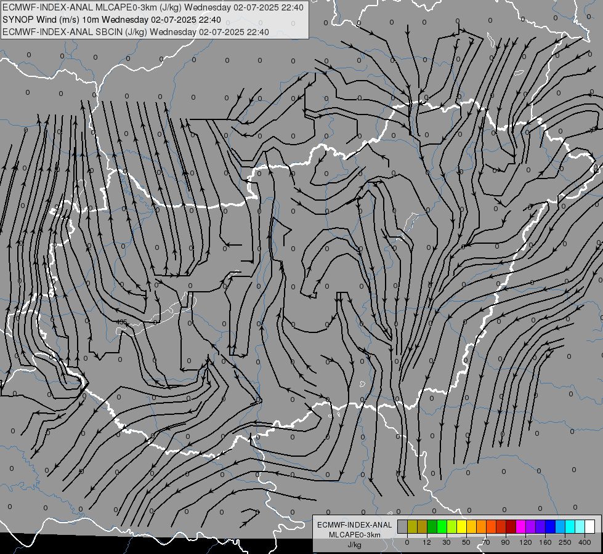Click the 90 tick label on legend

pyautogui.click(x=505, y=542)
